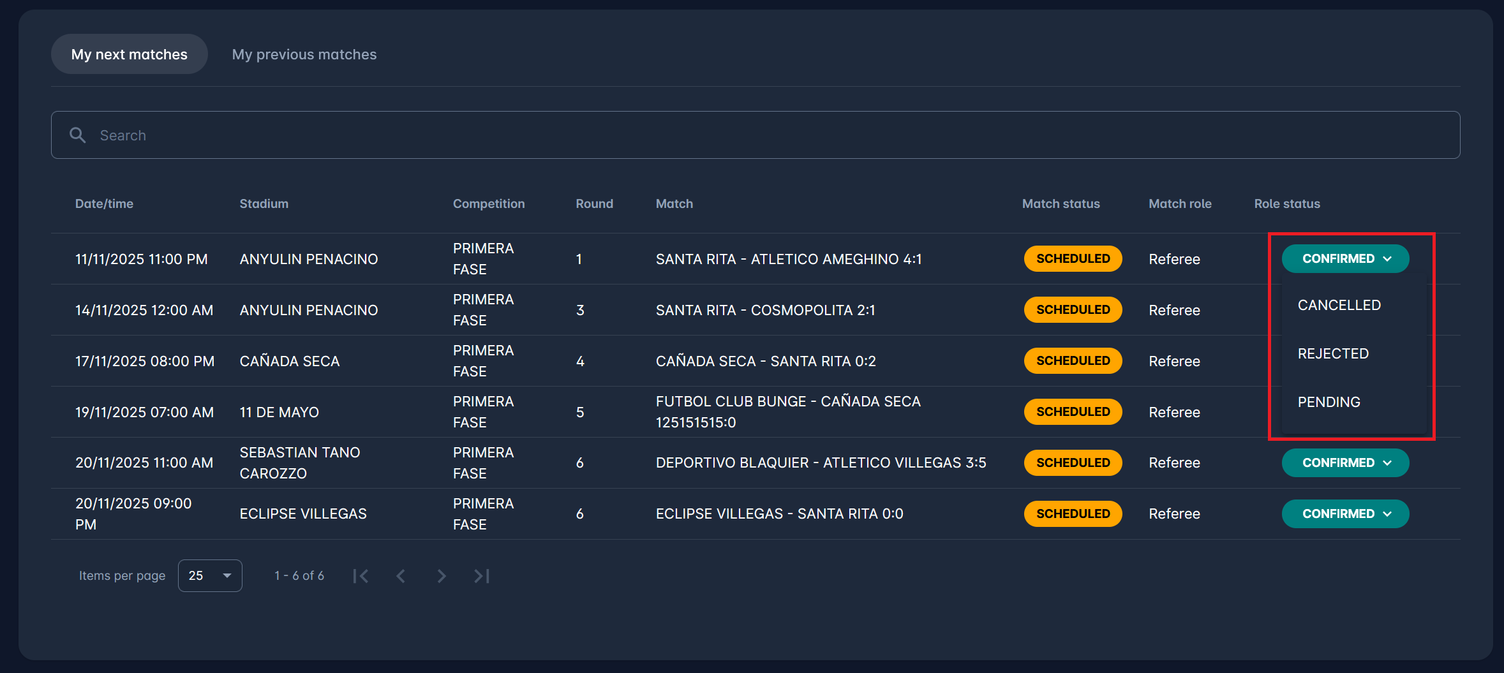The image size is (1504, 673).
Task: Go to previous page arrow
Action: click(401, 576)
